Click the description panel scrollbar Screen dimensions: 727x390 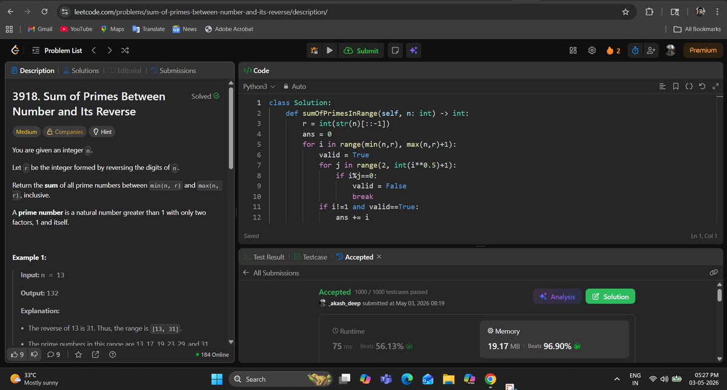tap(231, 127)
